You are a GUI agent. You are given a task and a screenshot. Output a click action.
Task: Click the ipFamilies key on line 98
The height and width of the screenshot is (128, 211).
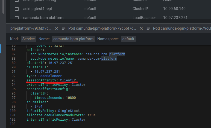pos(36,102)
